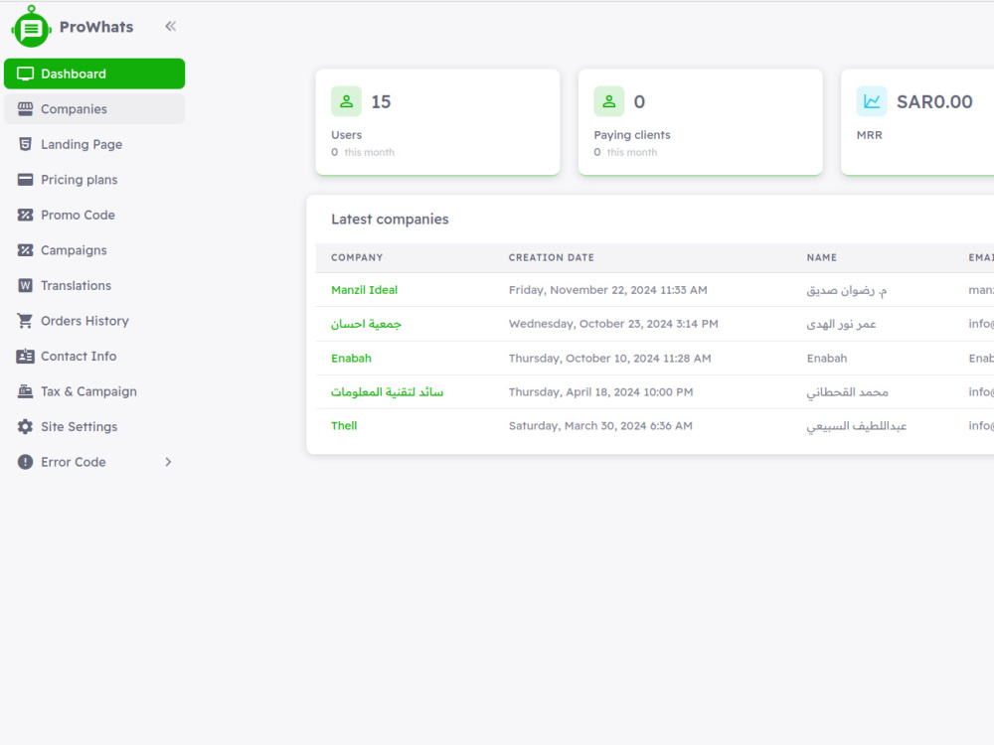994x745 pixels.
Task: Open the سائد لتقنية المعلومات company link
Action: tap(387, 392)
